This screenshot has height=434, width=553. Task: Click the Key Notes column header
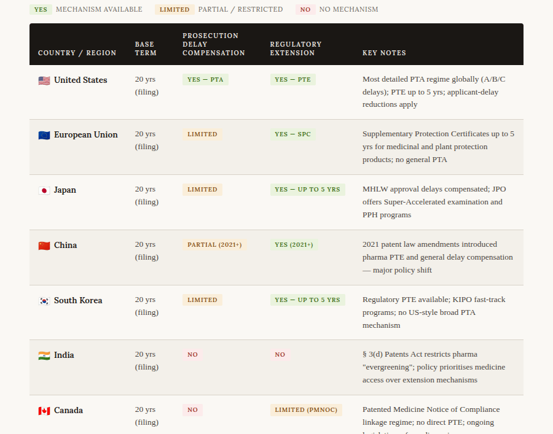click(x=384, y=53)
